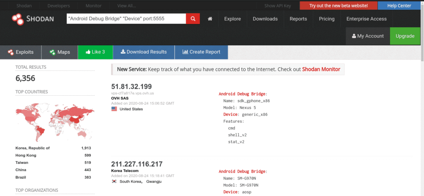424x196 pixels.
Task: Filter by Brazil country
Action: pyautogui.click(x=21, y=177)
